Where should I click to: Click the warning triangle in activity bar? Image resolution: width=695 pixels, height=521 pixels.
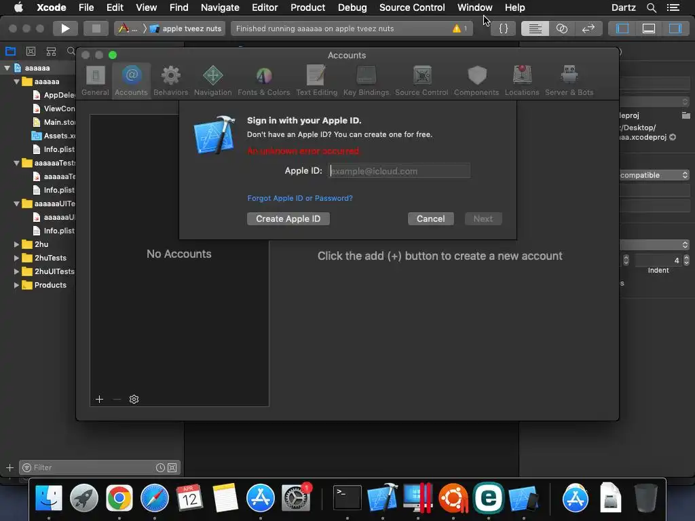(x=457, y=28)
